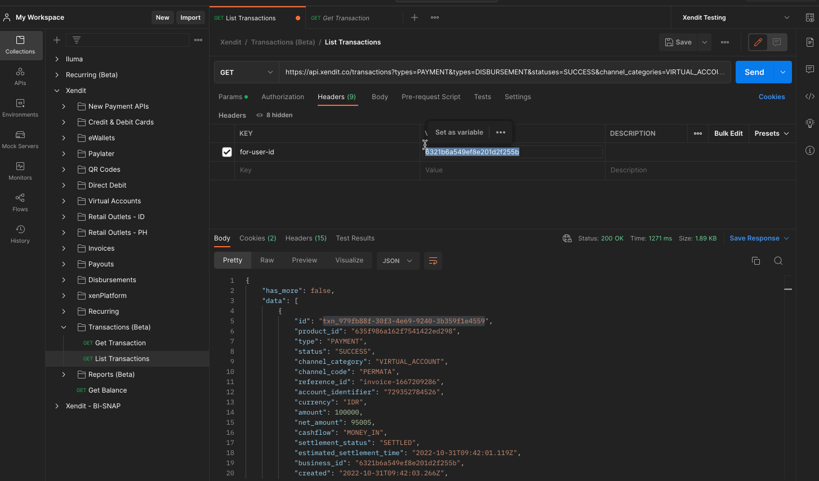Open network information globe icon
Image resolution: width=819 pixels, height=481 pixels.
(567, 238)
